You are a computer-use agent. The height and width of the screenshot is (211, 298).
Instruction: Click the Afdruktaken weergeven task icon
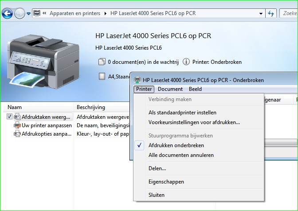(17, 117)
